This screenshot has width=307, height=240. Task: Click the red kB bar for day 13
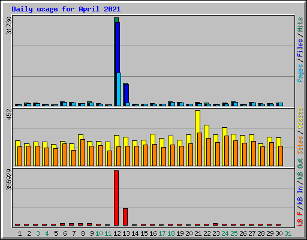pyautogui.click(x=125, y=217)
